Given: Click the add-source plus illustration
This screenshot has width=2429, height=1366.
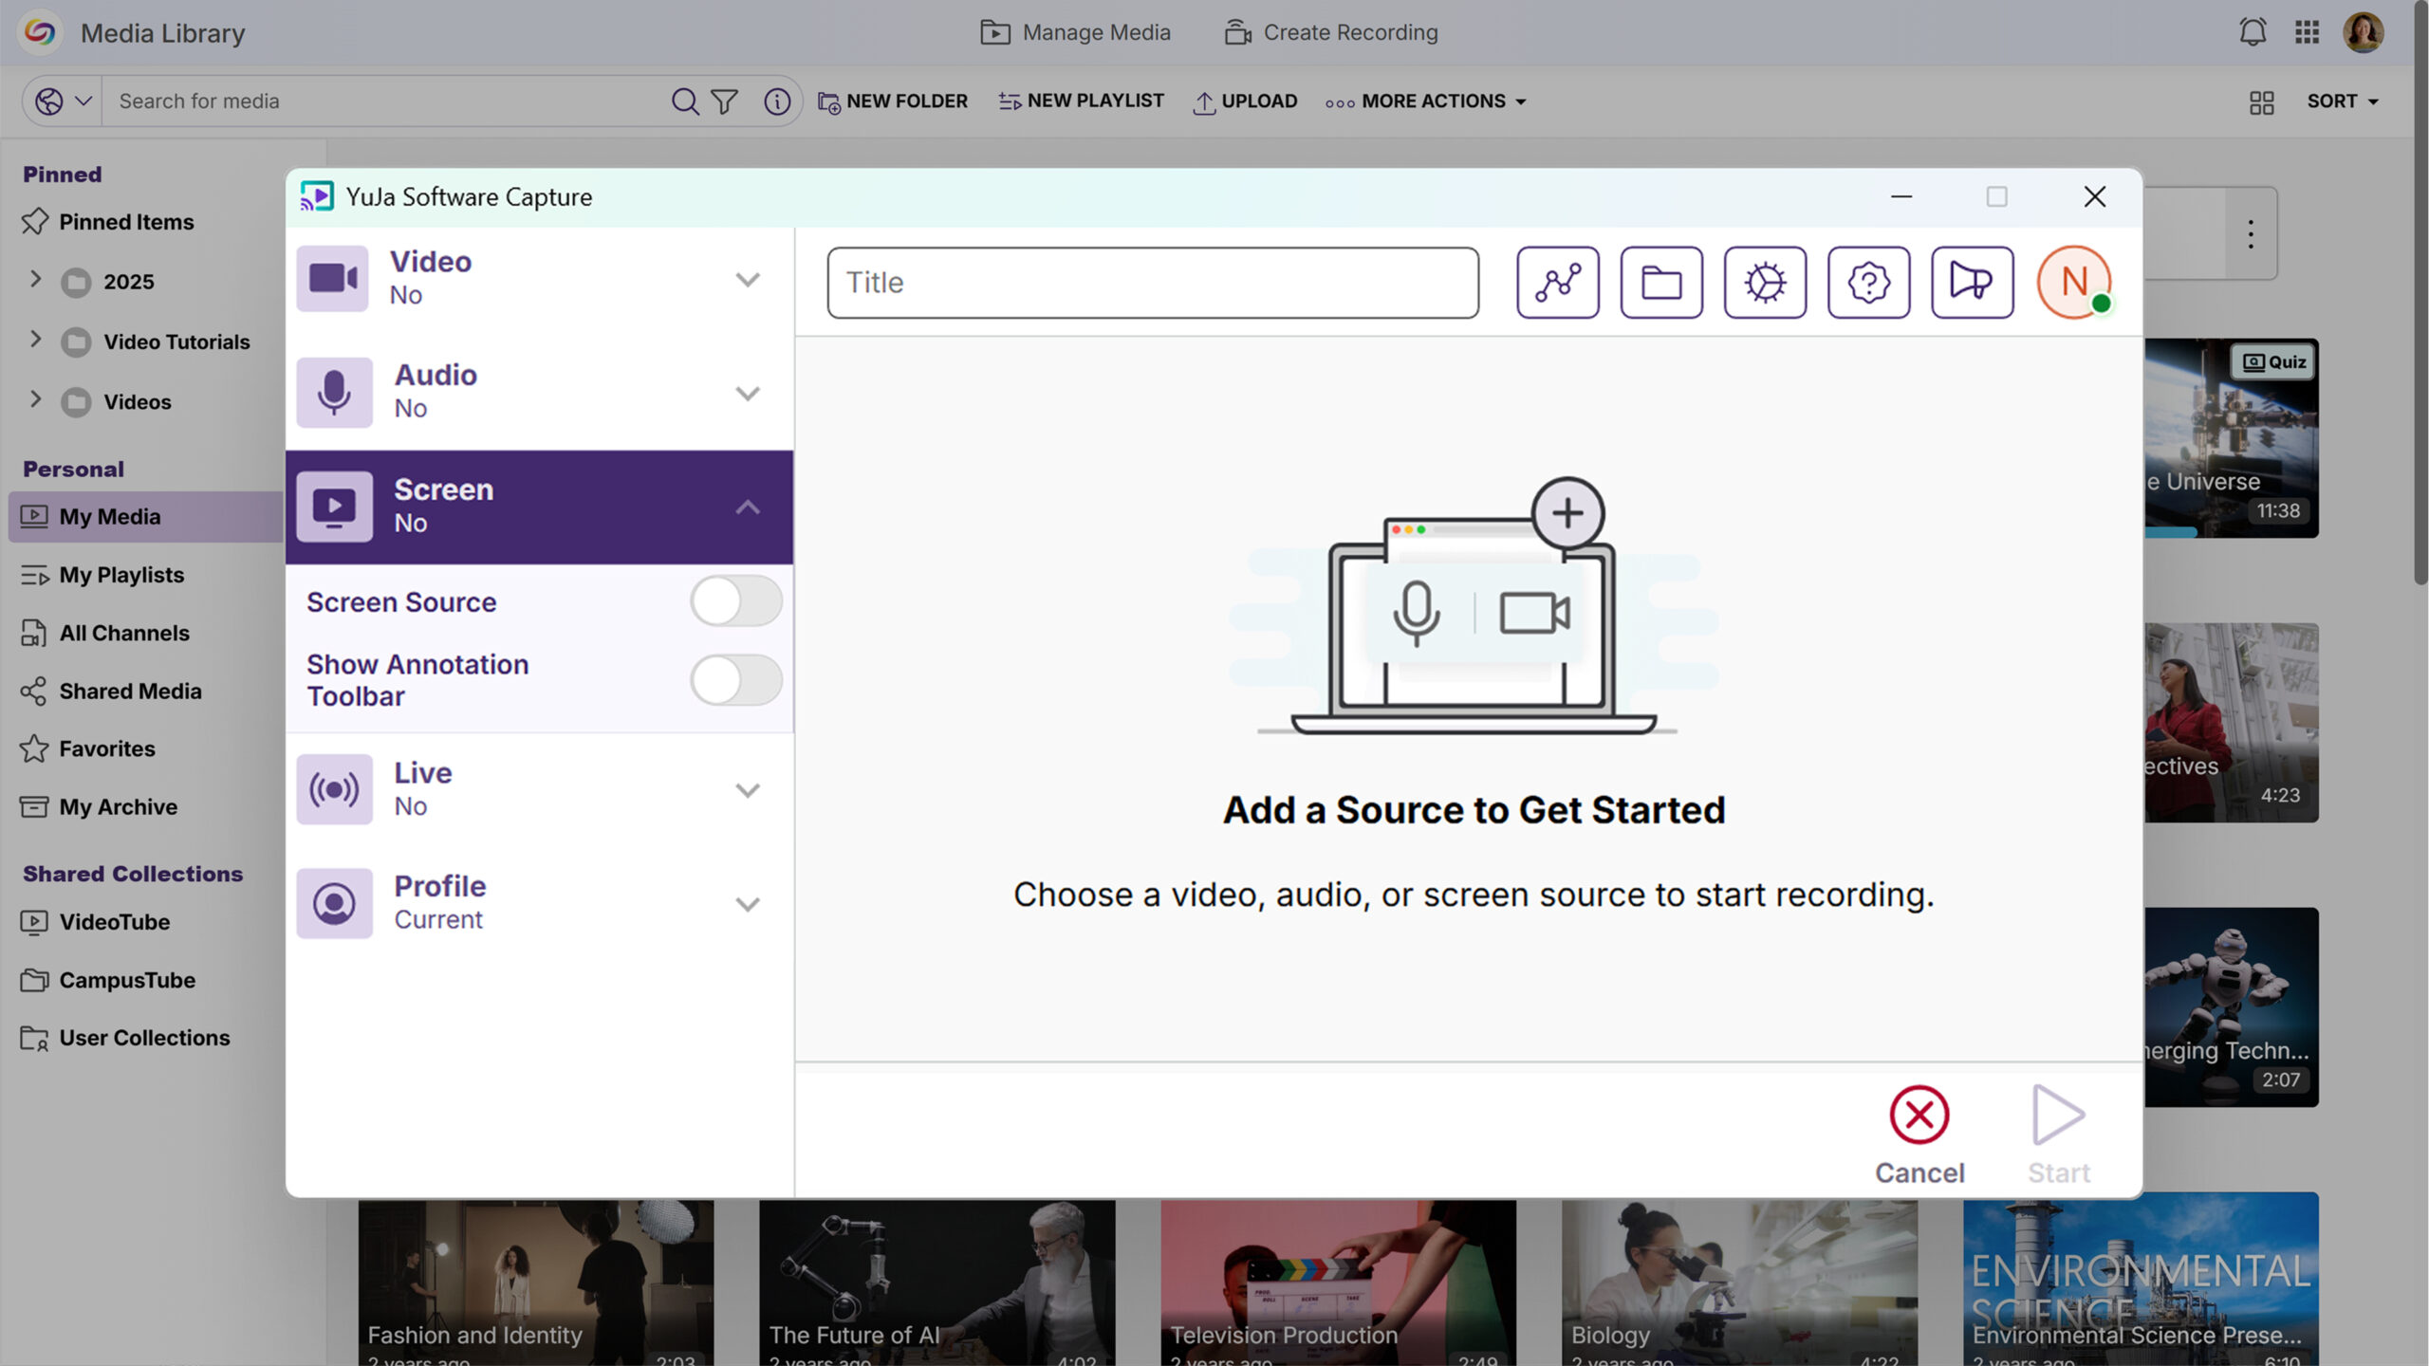Looking at the screenshot, I should pos(1567,513).
